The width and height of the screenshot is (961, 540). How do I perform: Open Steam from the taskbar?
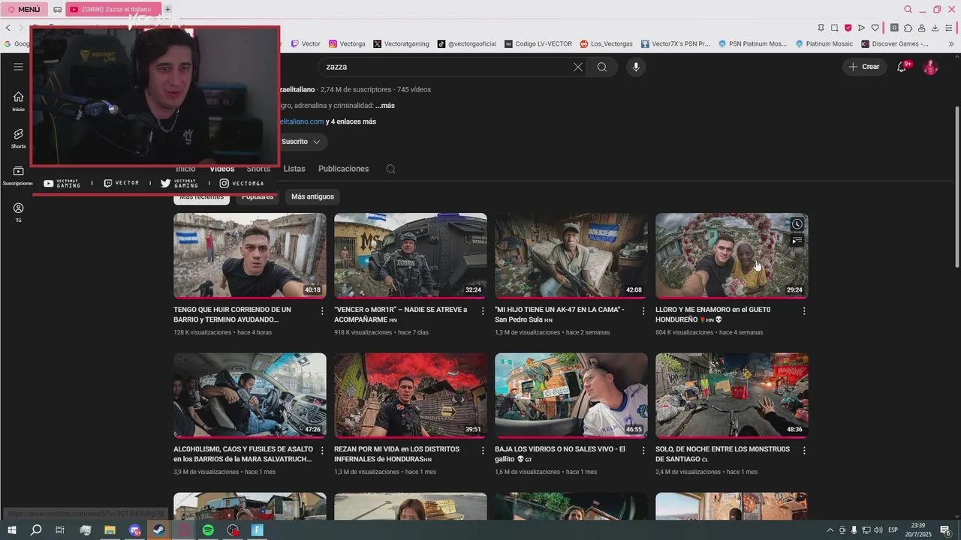(159, 529)
